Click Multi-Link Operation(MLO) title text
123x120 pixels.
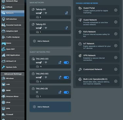(95, 79)
